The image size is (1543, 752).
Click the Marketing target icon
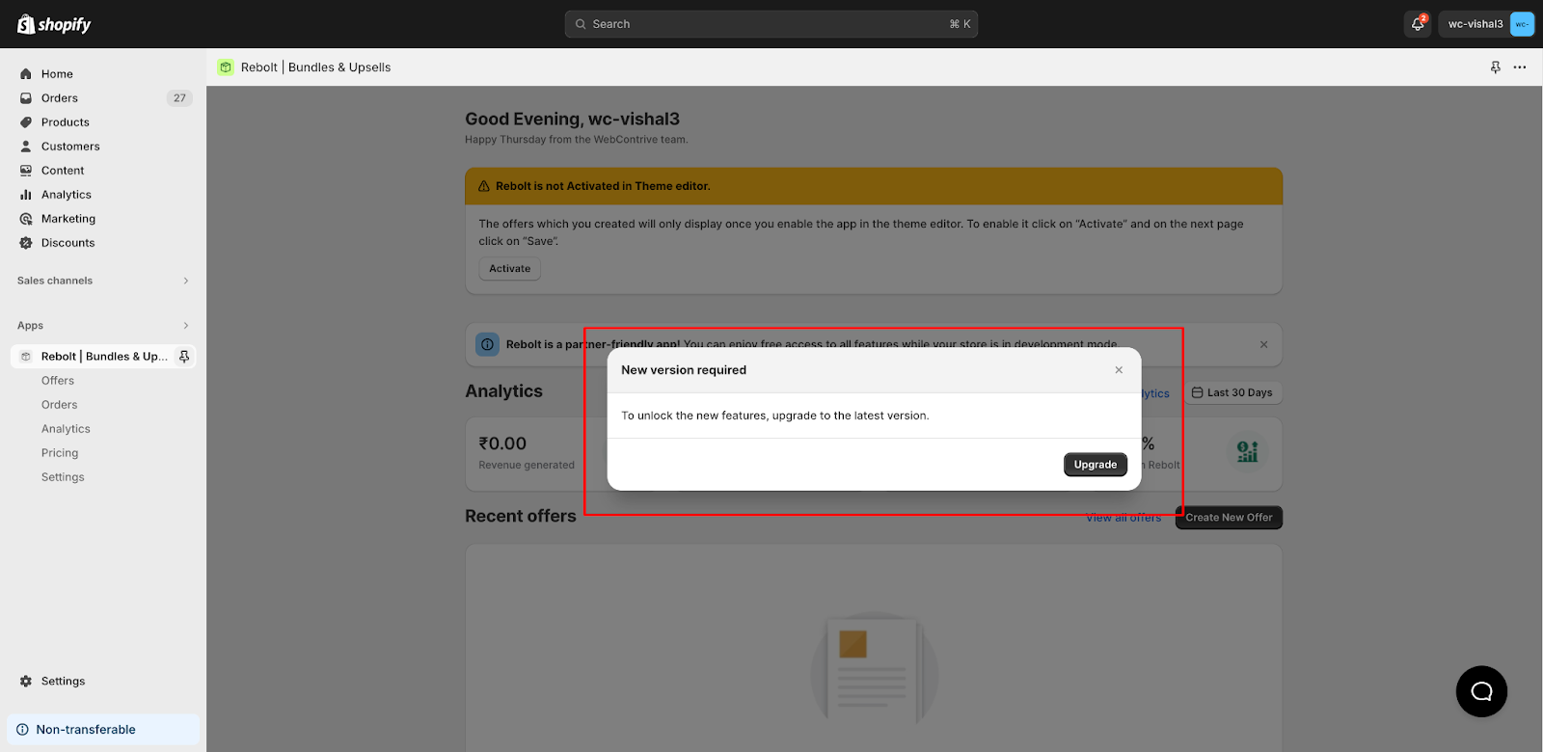[26, 219]
